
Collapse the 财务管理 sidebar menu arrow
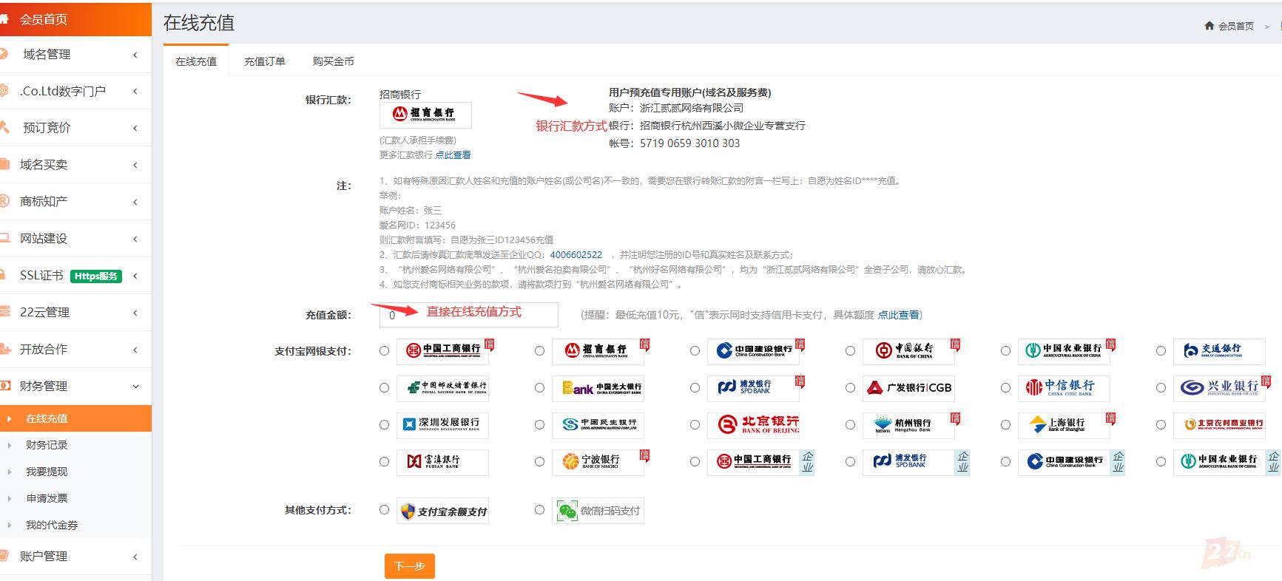135,387
